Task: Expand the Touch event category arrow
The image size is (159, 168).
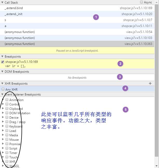Action: pyautogui.click(x=3, y=157)
